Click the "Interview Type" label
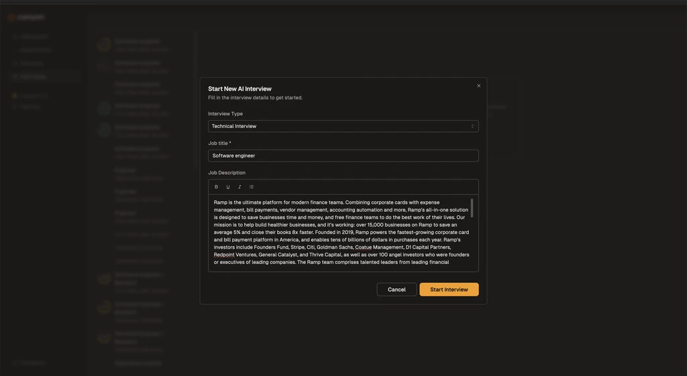The image size is (687, 376). [x=225, y=114]
